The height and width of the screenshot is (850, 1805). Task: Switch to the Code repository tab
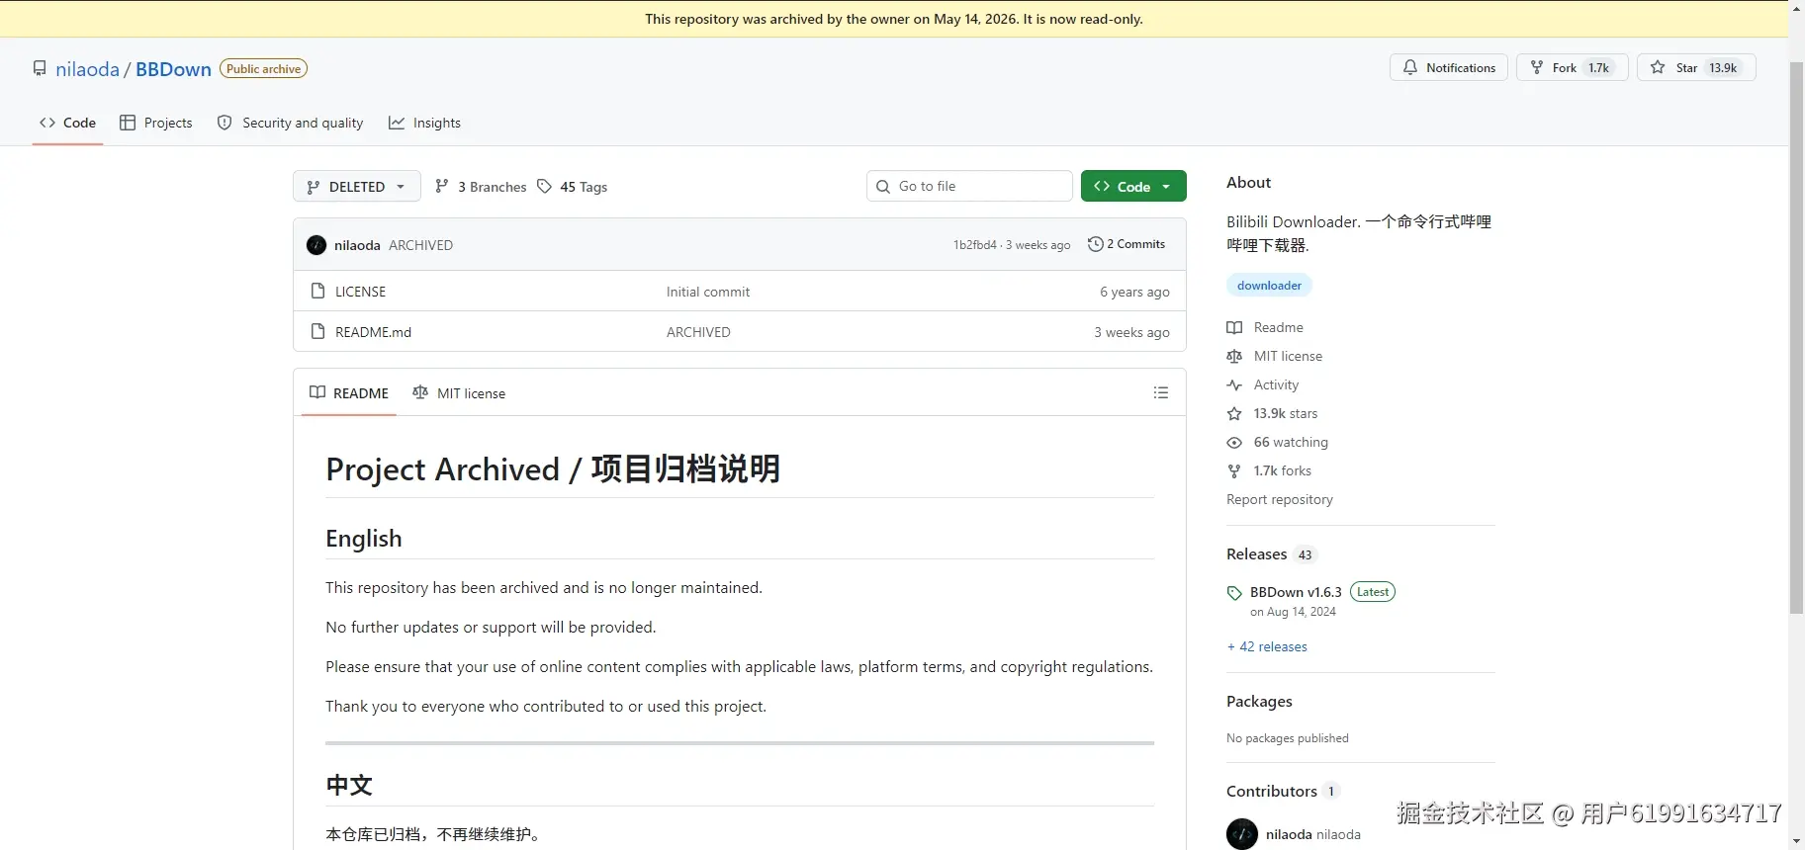click(67, 123)
